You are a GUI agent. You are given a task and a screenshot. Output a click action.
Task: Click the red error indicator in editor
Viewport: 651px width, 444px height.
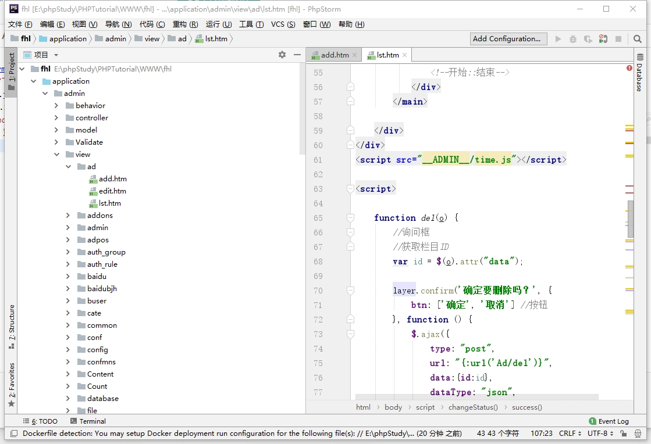point(629,68)
